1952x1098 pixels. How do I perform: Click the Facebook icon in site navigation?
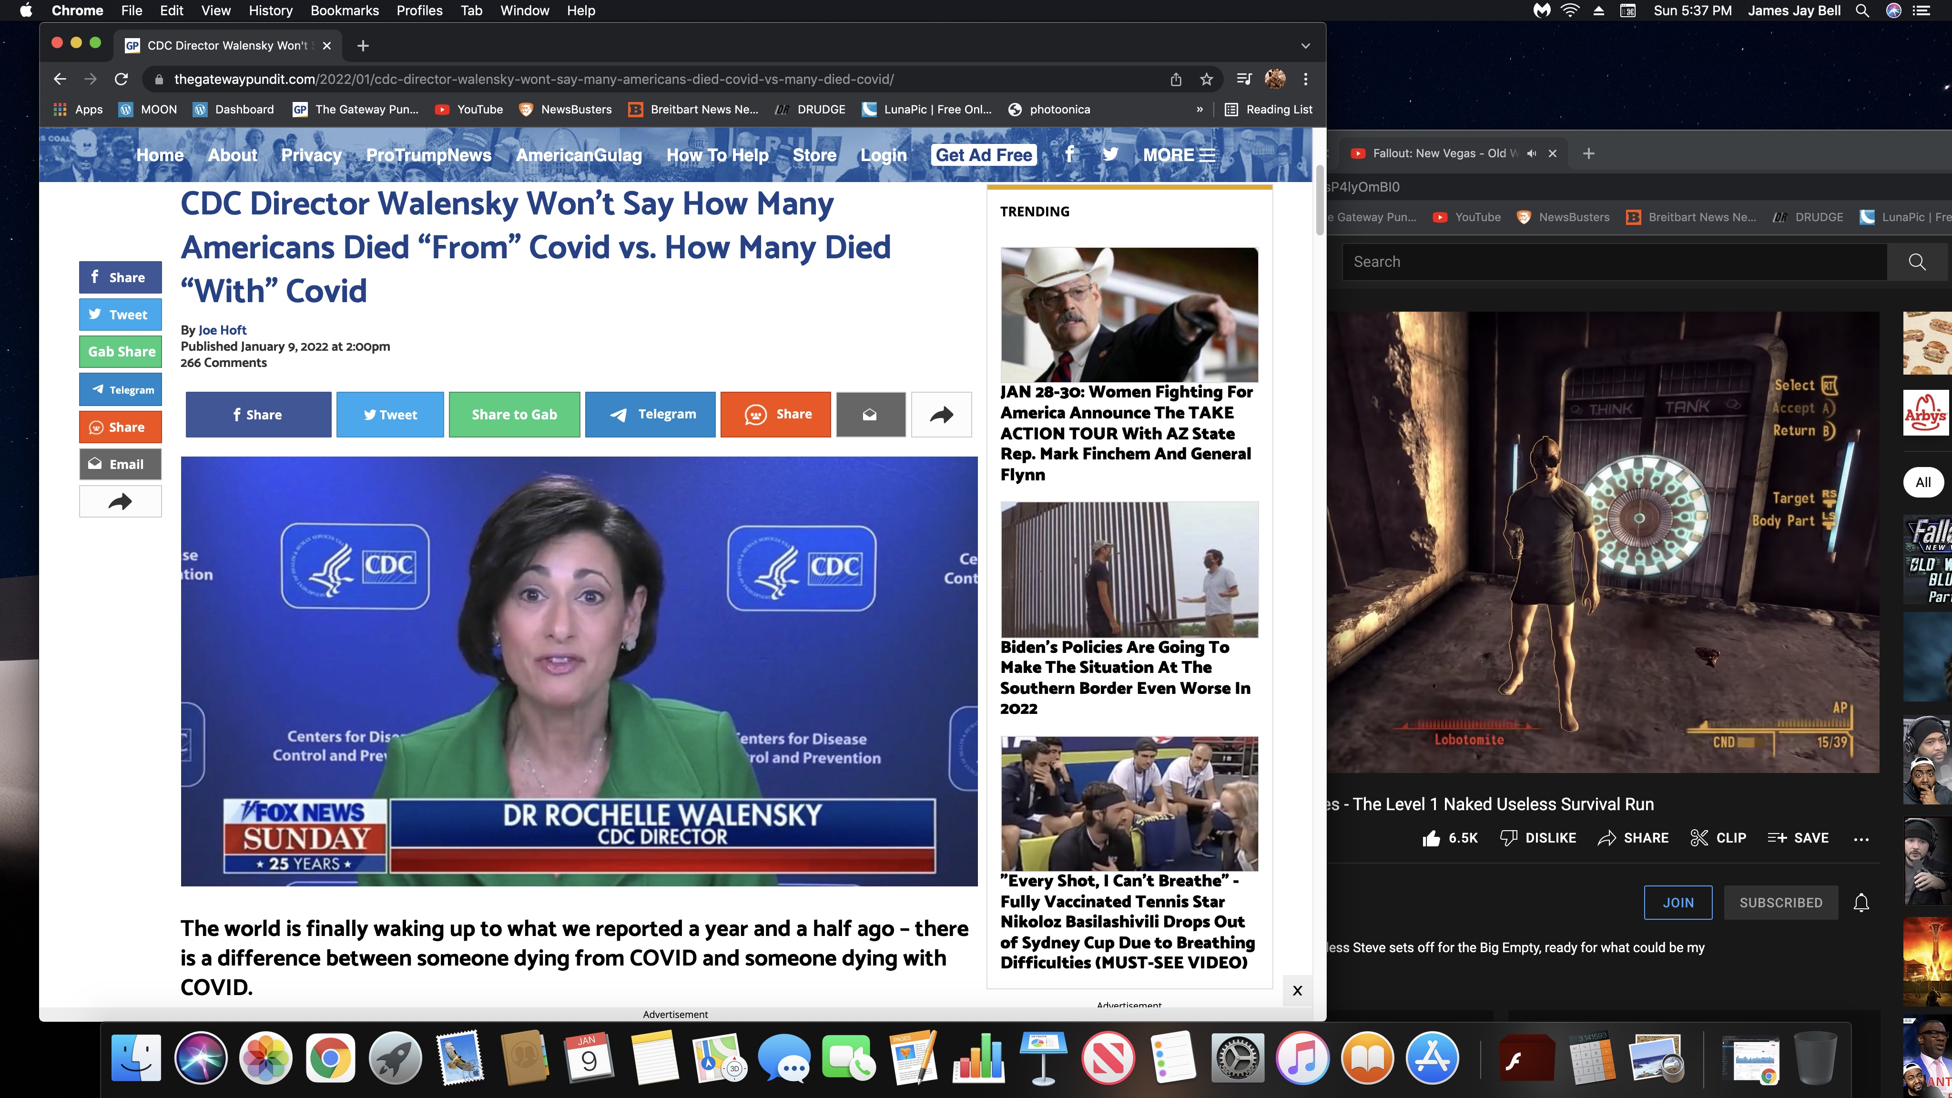point(1069,154)
